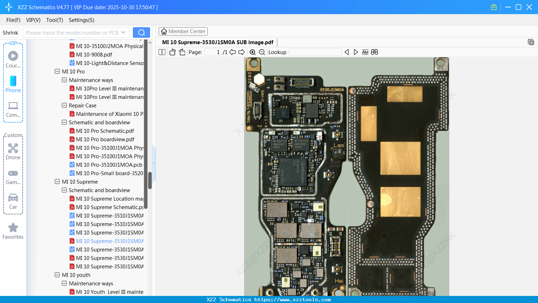
Task: Open the model number dropdown arrow
Action: pyautogui.click(x=123, y=32)
